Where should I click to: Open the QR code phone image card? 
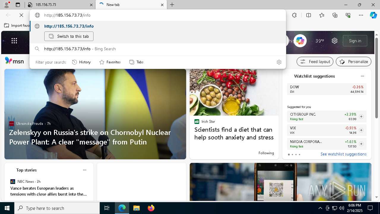(281, 182)
